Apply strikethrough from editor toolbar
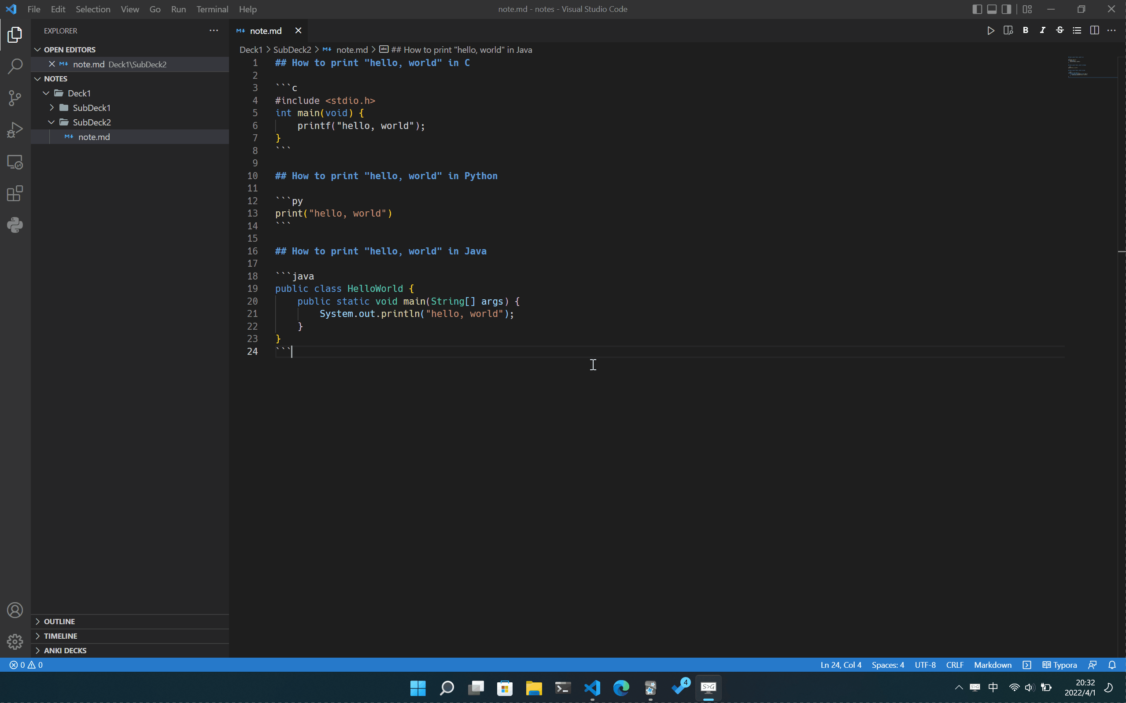 coord(1060,31)
